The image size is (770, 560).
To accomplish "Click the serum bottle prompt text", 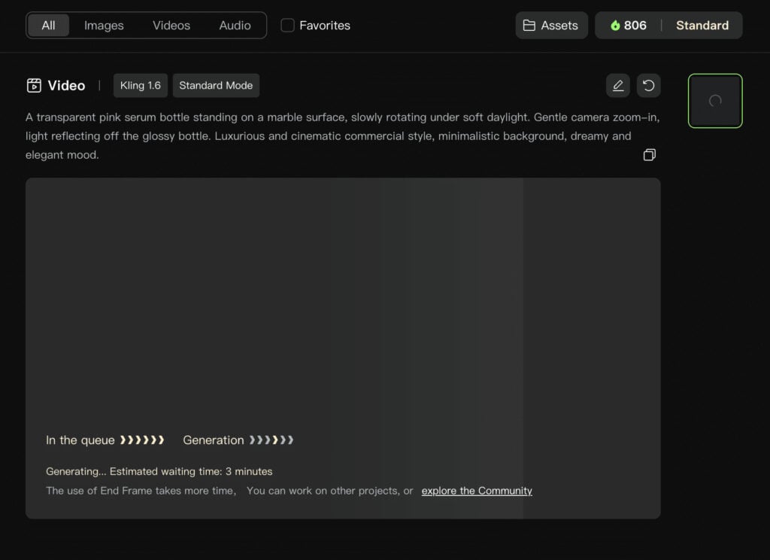I will click(x=343, y=136).
